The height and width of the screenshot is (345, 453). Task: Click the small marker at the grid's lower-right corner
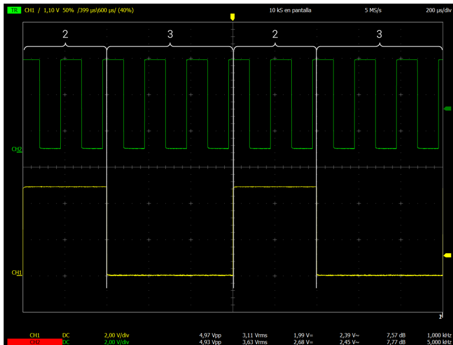441,317
